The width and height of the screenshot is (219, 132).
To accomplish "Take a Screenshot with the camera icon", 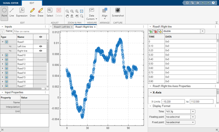I will tap(118, 13).
